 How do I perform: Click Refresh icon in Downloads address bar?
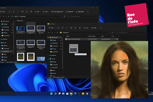[x=65, y=16]
